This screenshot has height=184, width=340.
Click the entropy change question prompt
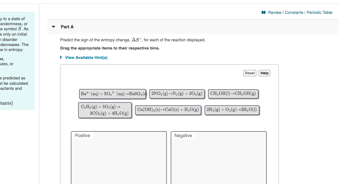133,40
